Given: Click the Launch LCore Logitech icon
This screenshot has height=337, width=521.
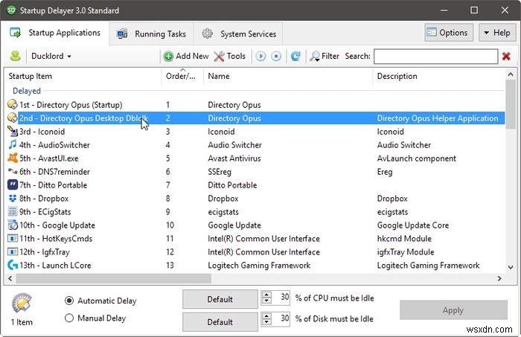Looking at the screenshot, I should pyautogui.click(x=13, y=265).
